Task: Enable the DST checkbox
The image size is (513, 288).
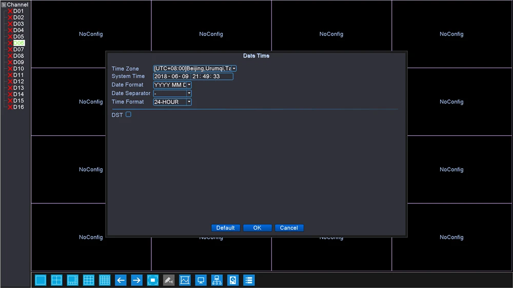Action: click(x=128, y=114)
